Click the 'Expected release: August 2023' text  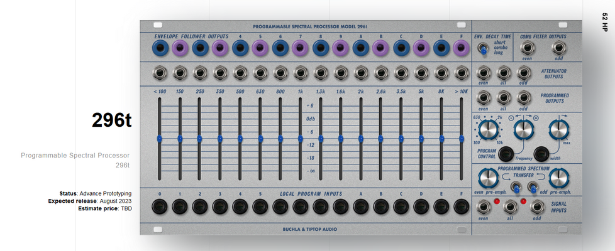90,201
